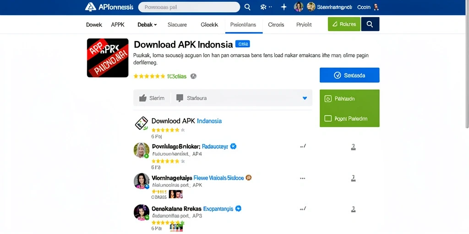Click the small figure icon beside Cooin
Screen dimensions: 469x234
click(376, 7)
